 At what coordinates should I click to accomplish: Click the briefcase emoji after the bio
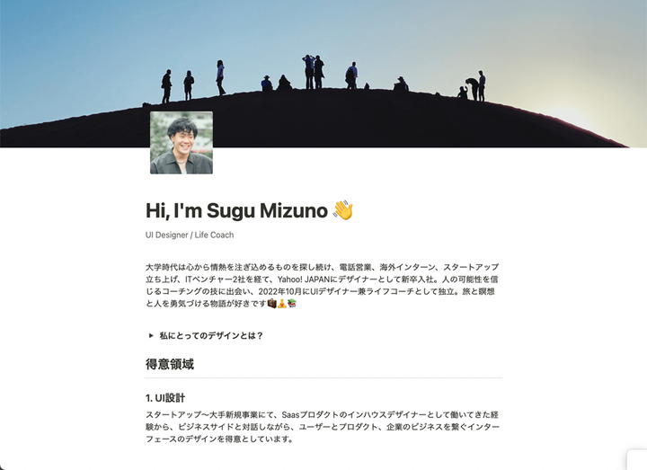(x=272, y=304)
